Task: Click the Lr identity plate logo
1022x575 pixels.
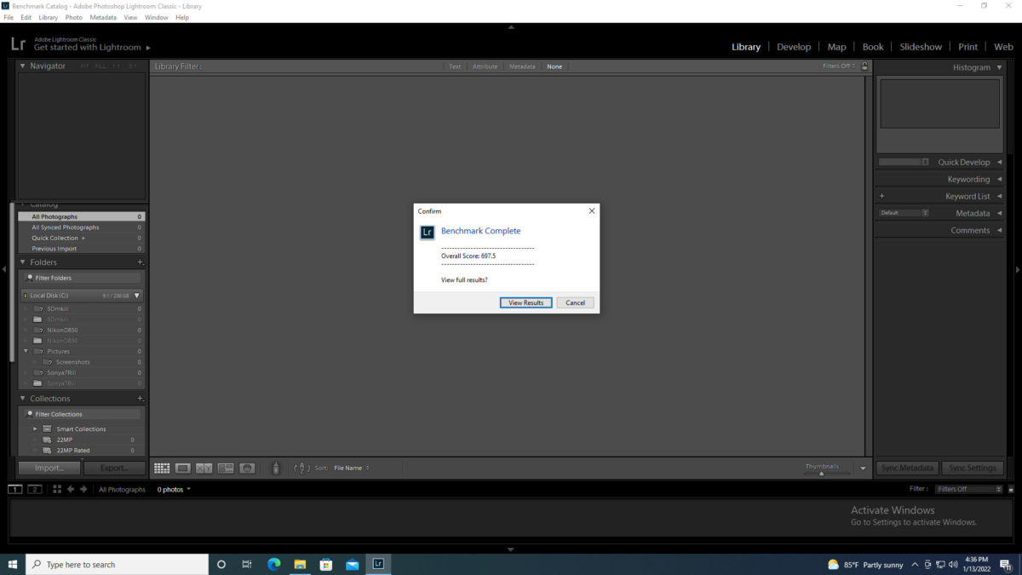Action: [18, 45]
